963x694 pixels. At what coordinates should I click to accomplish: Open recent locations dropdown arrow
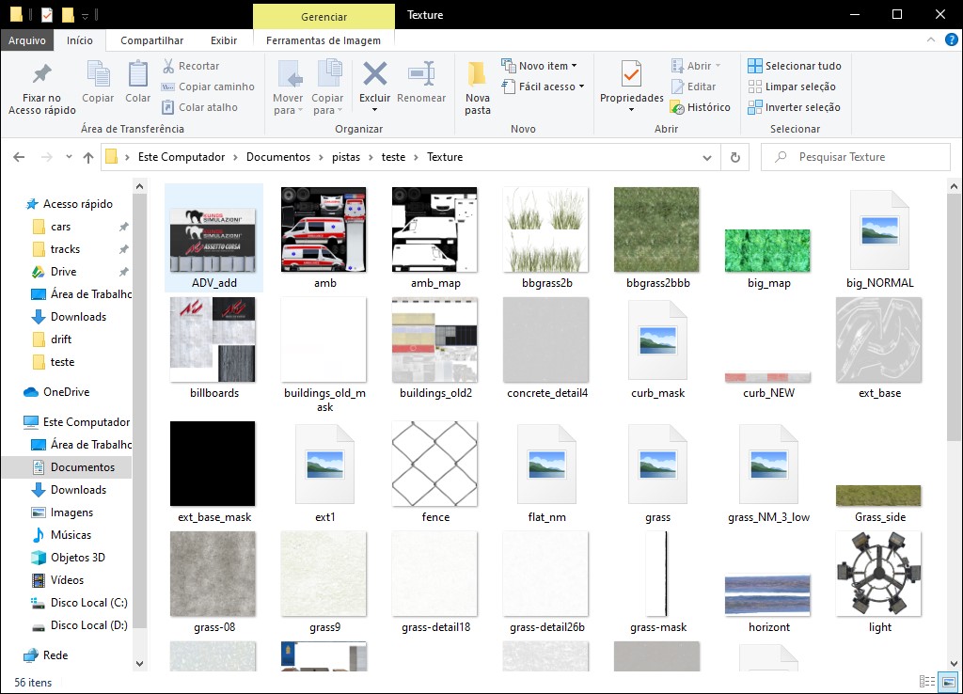click(69, 157)
